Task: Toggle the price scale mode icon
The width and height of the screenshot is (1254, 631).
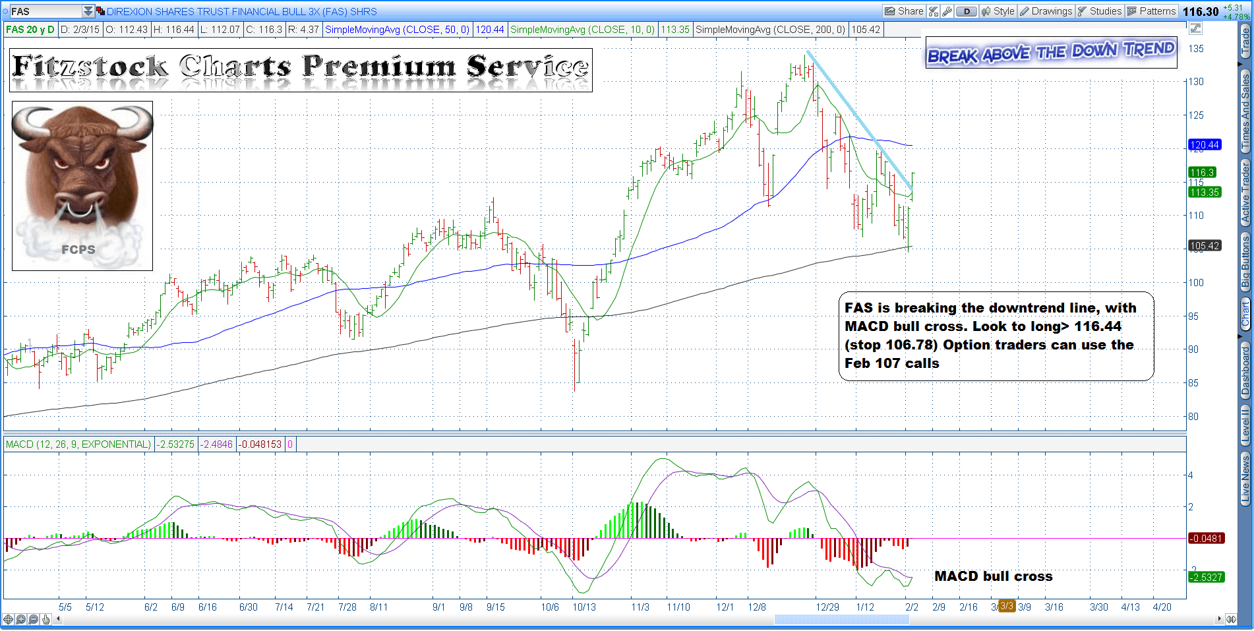Action: coord(1195,28)
